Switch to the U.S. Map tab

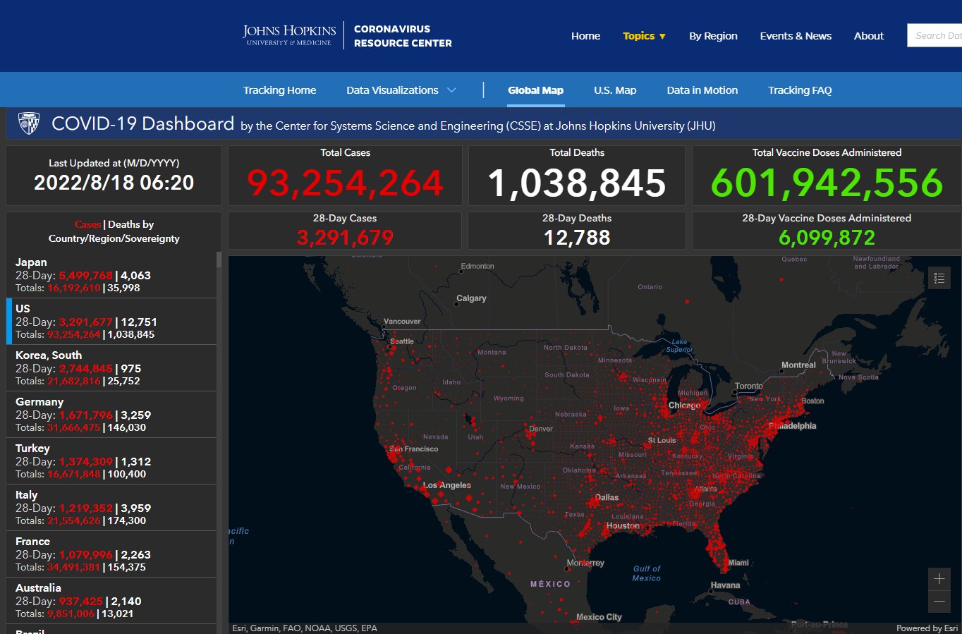click(x=614, y=90)
